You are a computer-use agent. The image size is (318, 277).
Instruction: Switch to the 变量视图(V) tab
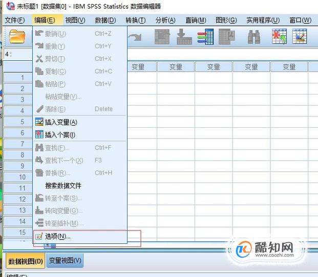(x=65, y=261)
